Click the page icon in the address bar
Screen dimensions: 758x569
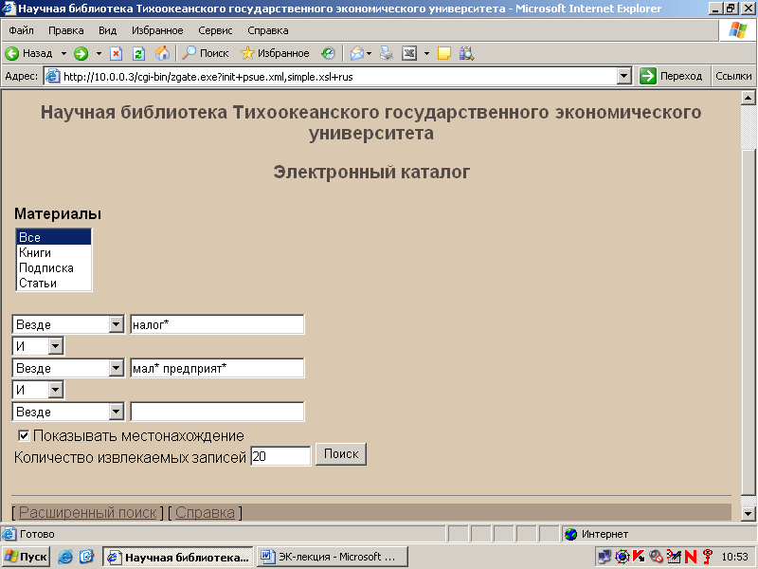tap(52, 77)
